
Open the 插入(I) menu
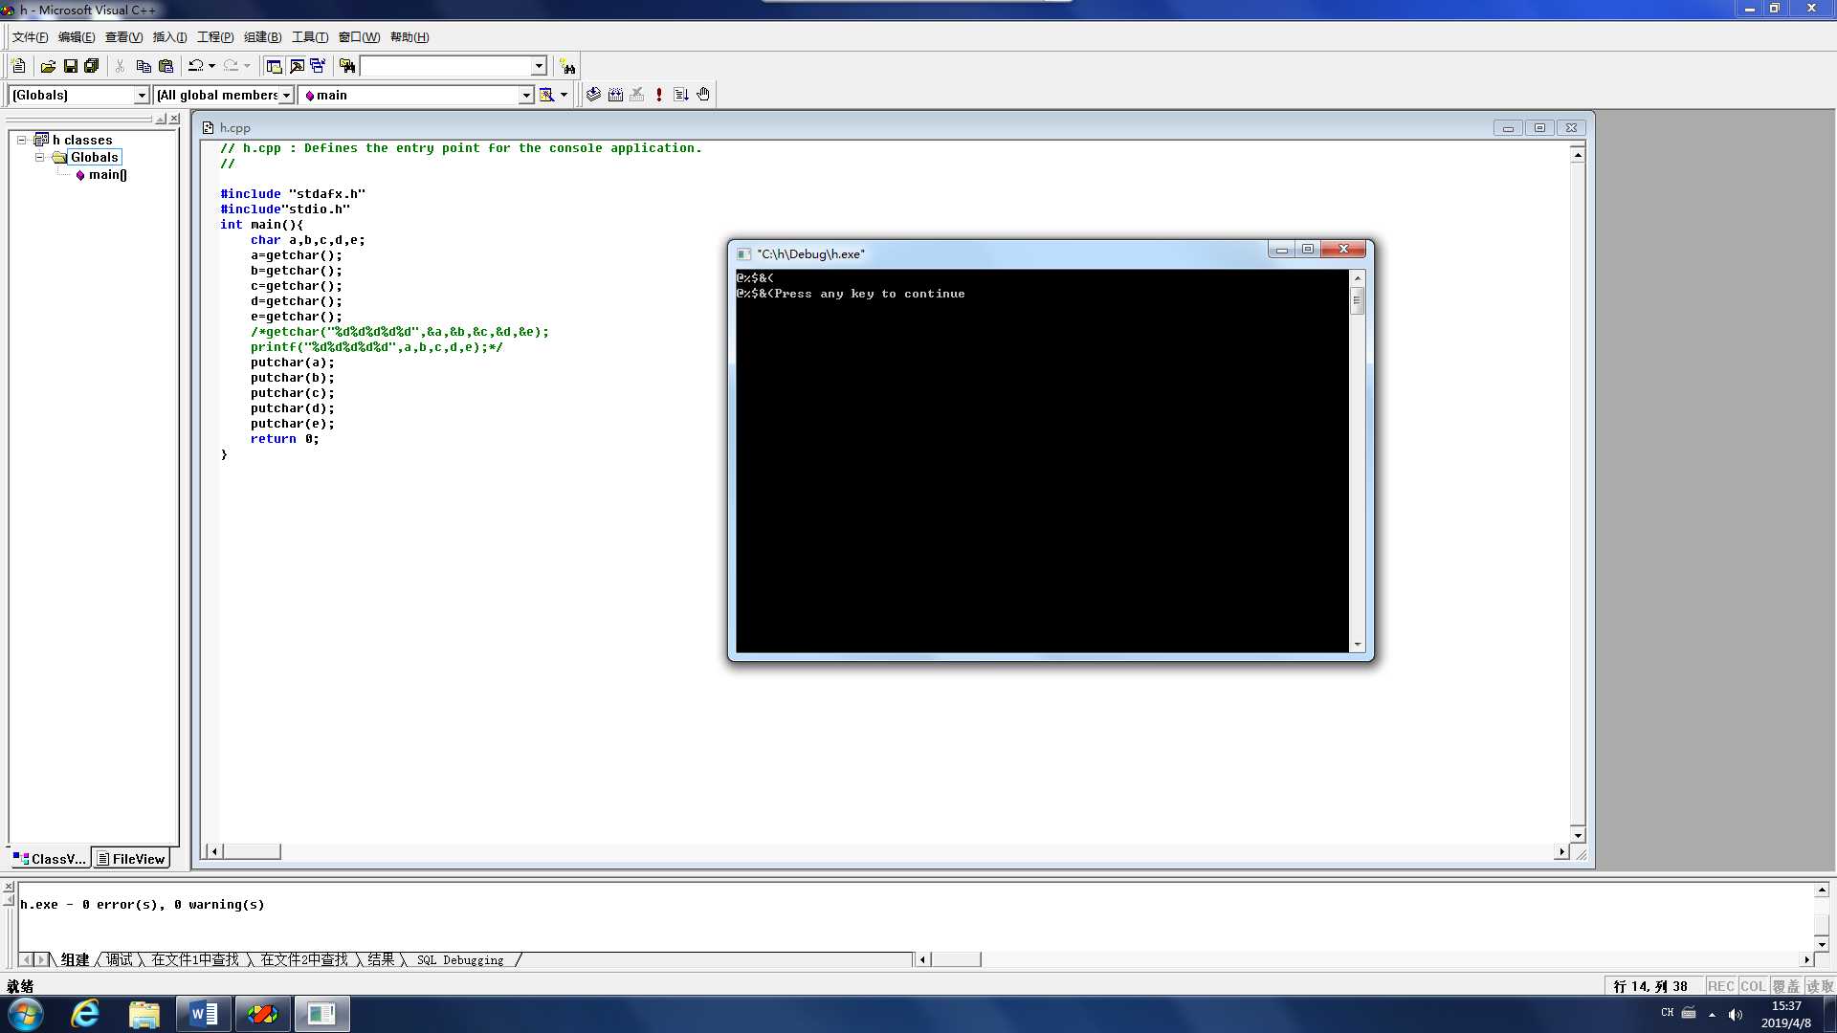click(169, 37)
